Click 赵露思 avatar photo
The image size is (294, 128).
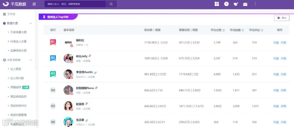click(x=68, y=106)
